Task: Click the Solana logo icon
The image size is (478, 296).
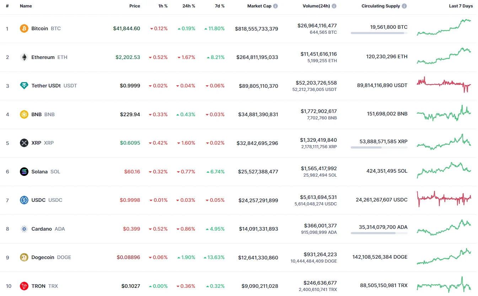Action: (24, 172)
